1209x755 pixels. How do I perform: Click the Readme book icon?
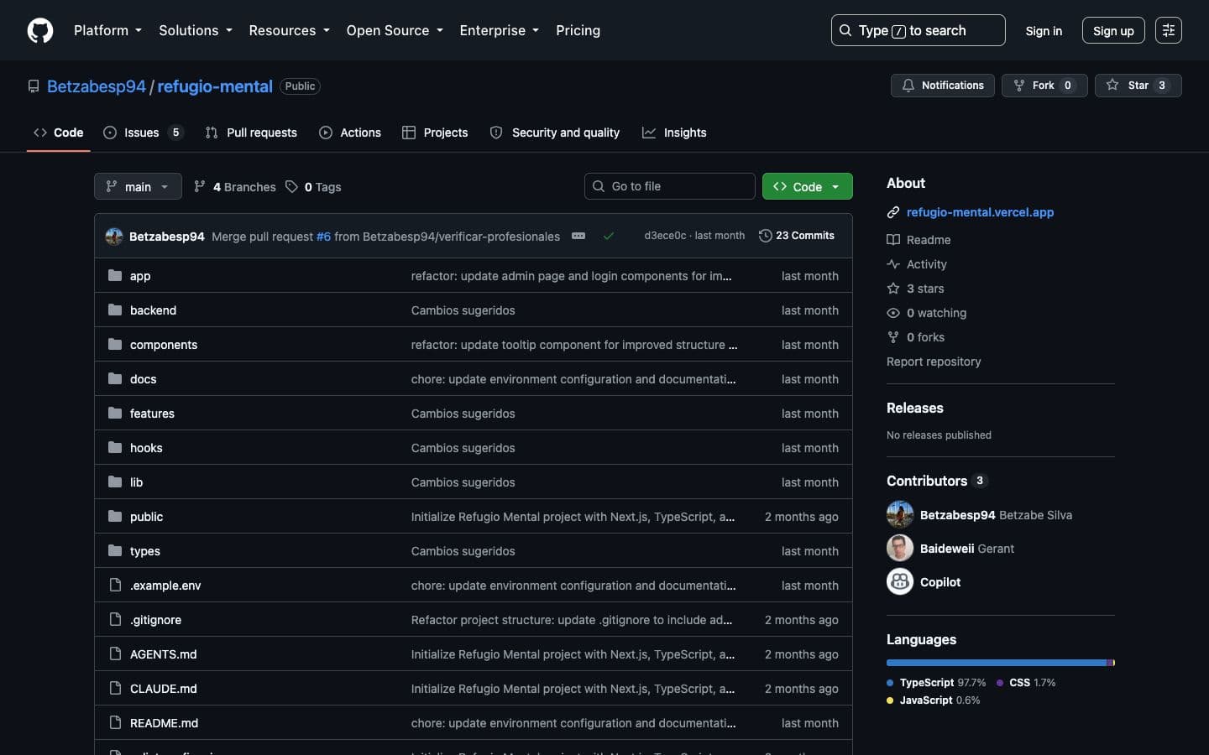pos(893,240)
